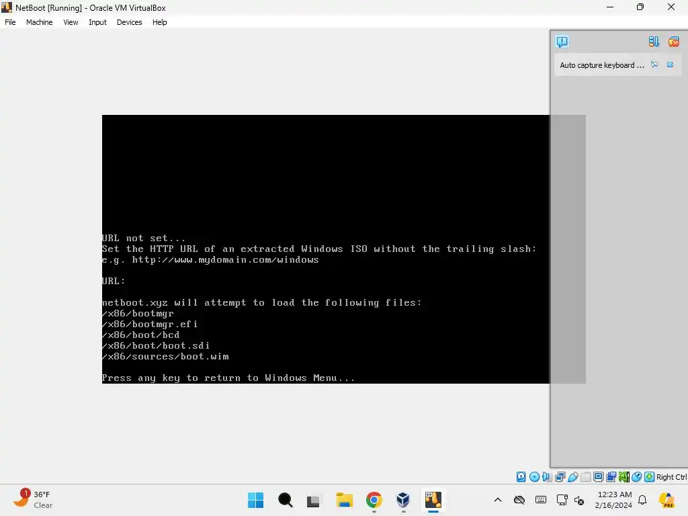Click the '/x86/sources/boot.wim' console line
This screenshot has height=516, width=688.
165,356
